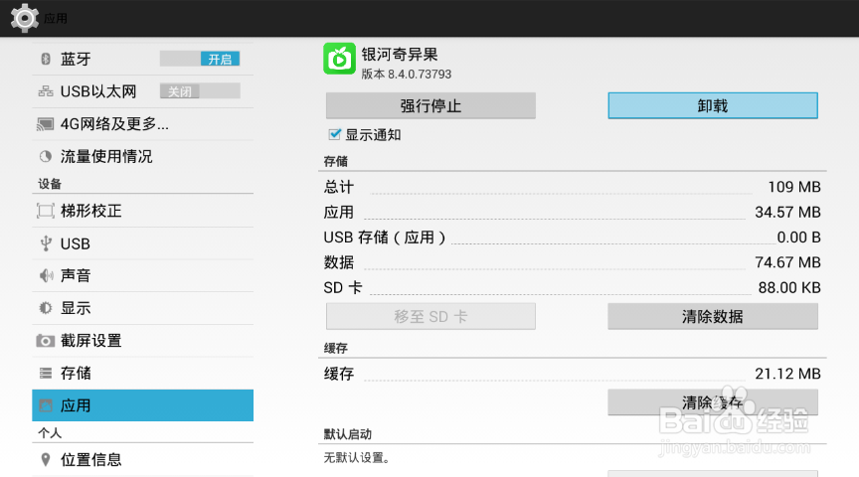The height and width of the screenshot is (477, 859).
Task: Click the USB 存储（应用）row label
Action: click(x=385, y=238)
